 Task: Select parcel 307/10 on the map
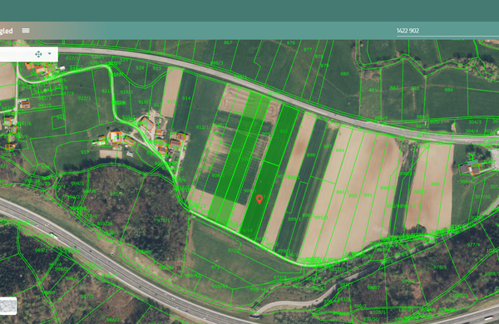pos(482,197)
